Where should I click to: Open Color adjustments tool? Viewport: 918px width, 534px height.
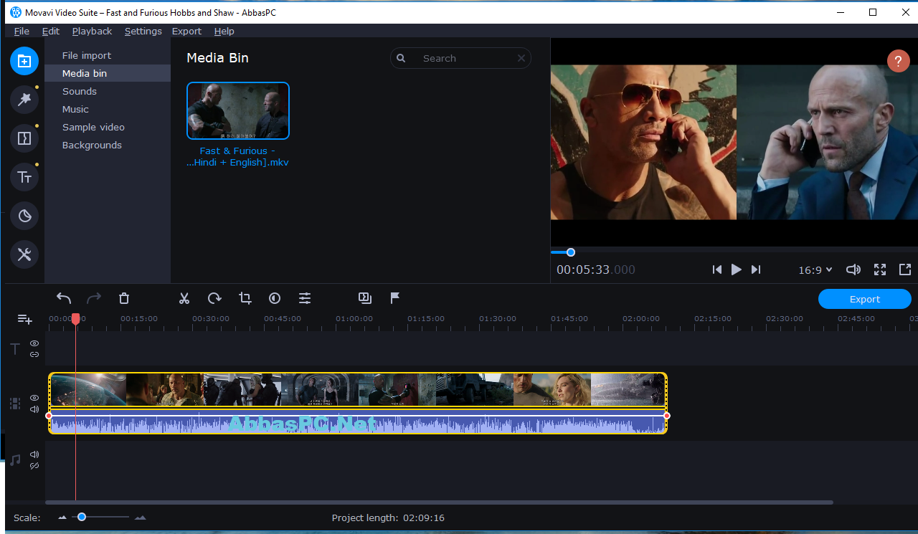275,298
